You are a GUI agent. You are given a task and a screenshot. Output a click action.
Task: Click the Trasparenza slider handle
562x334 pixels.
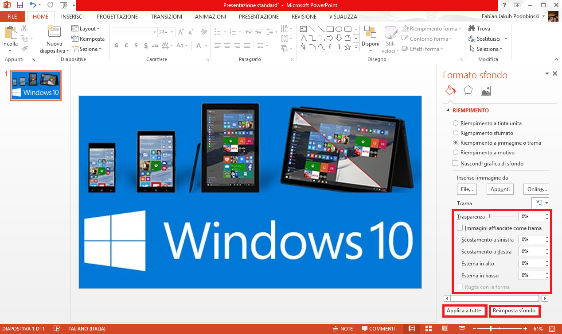point(490,217)
